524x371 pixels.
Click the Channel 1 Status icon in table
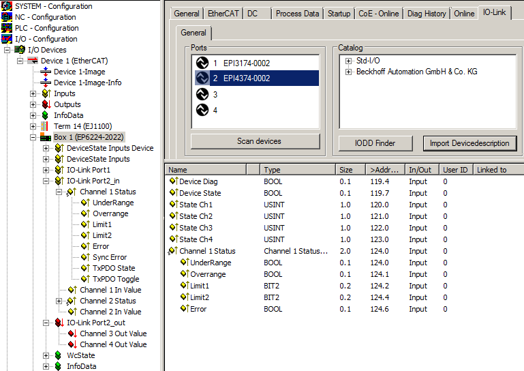click(173, 250)
